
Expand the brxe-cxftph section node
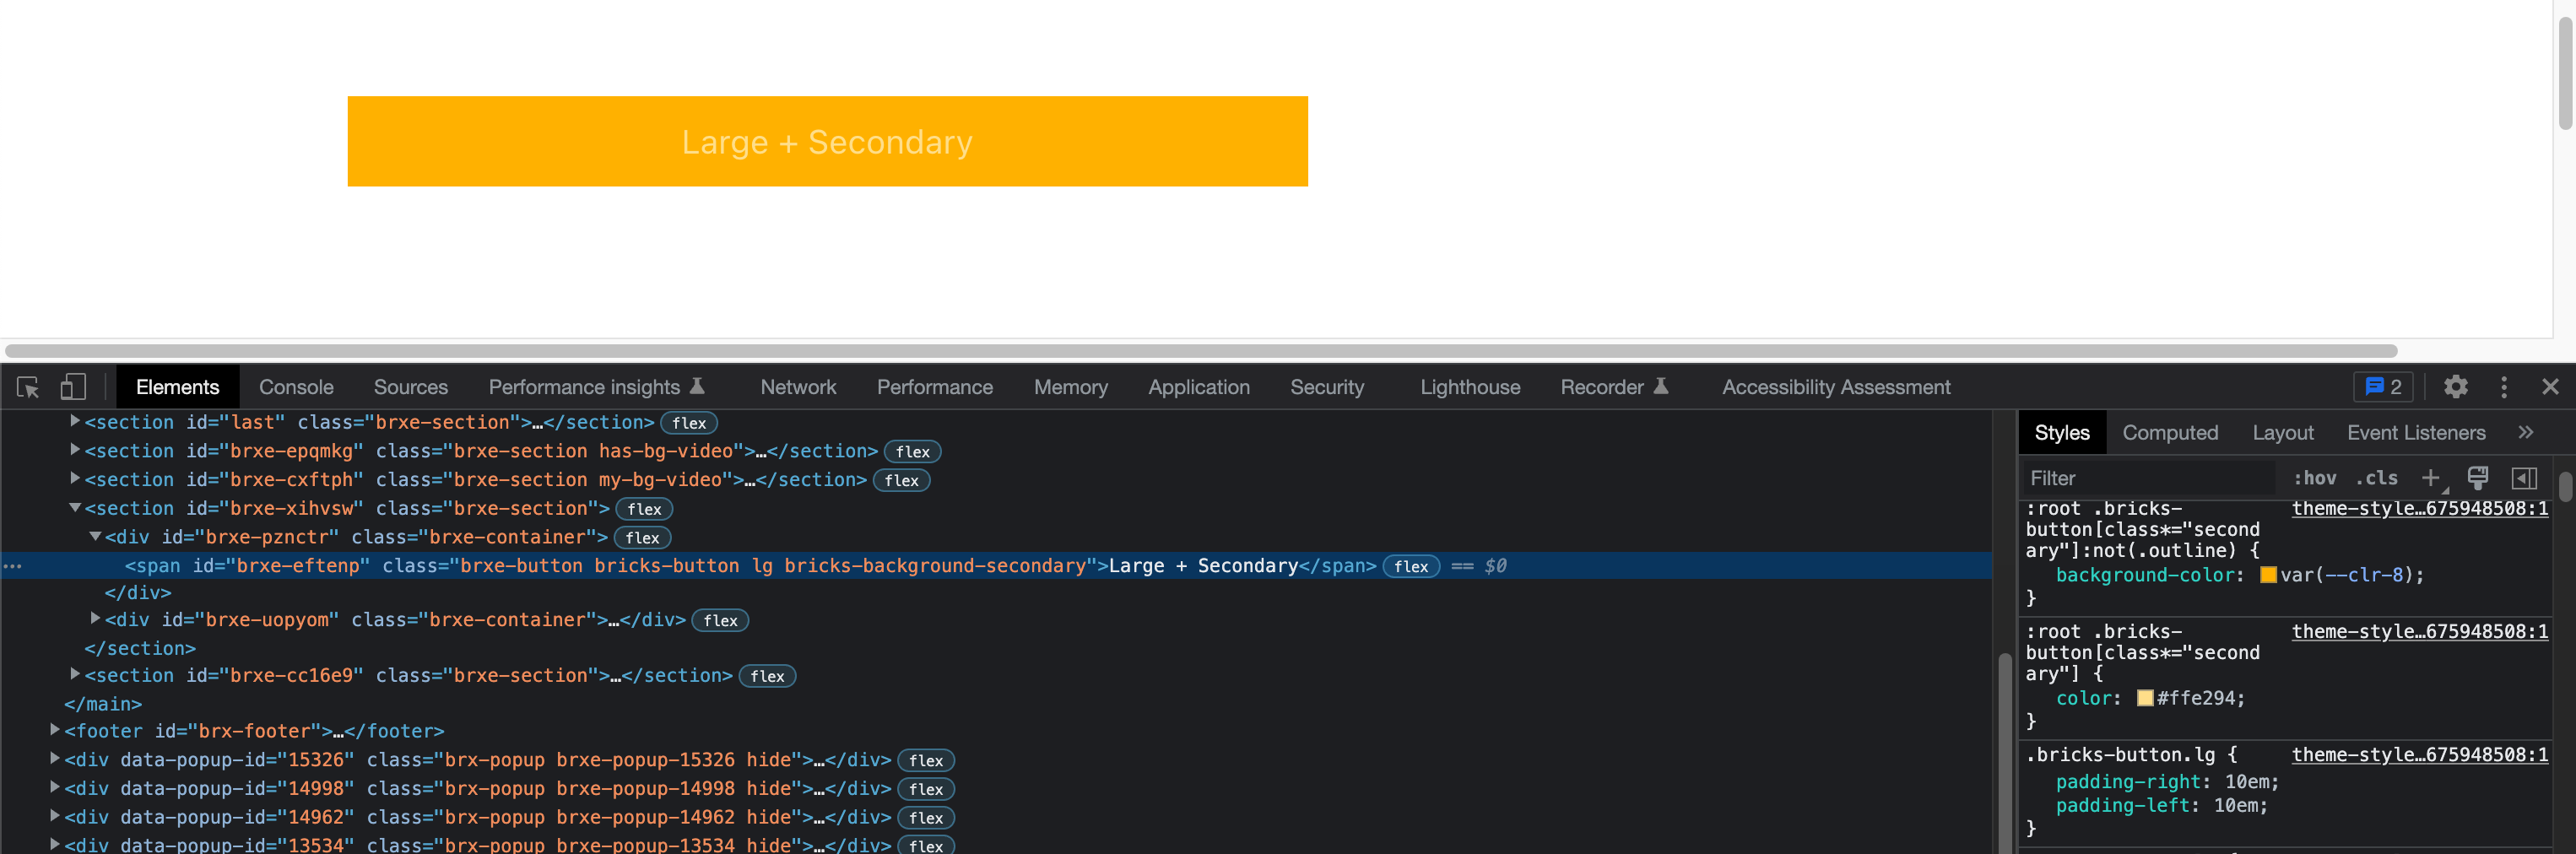click(x=75, y=478)
